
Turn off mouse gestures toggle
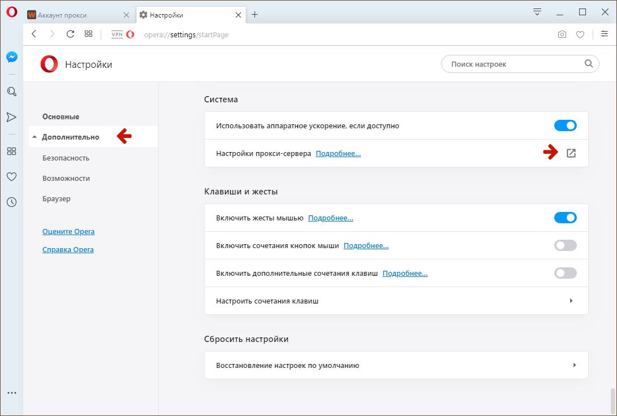click(565, 218)
